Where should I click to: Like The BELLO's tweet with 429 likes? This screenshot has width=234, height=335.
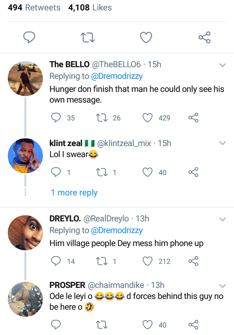pos(148,118)
